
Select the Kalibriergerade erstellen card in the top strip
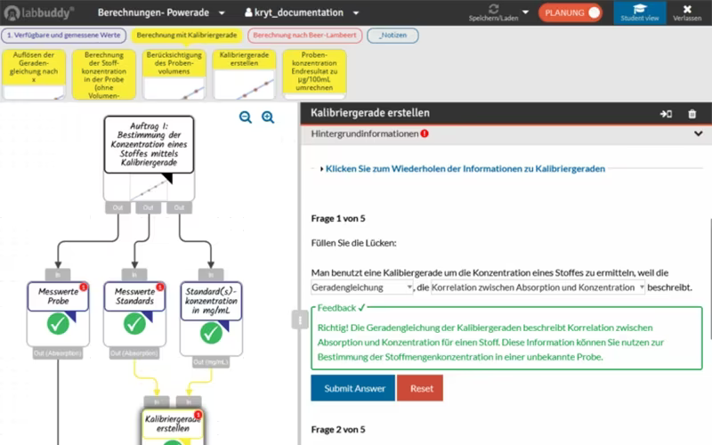tap(244, 75)
